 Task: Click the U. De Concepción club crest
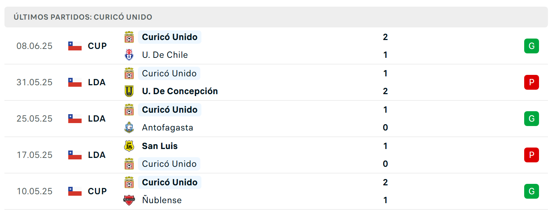129,91
